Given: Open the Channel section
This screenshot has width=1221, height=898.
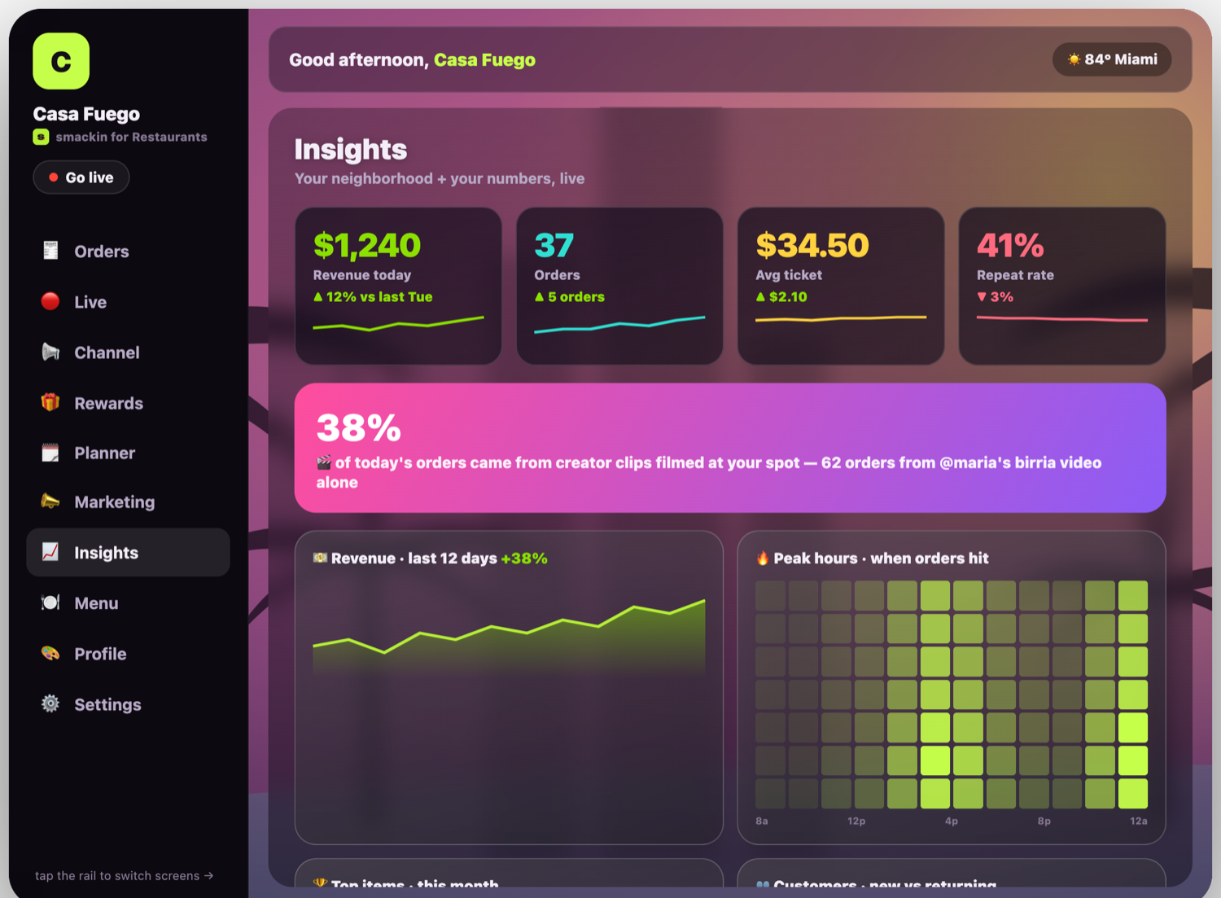Looking at the screenshot, I should (128, 352).
